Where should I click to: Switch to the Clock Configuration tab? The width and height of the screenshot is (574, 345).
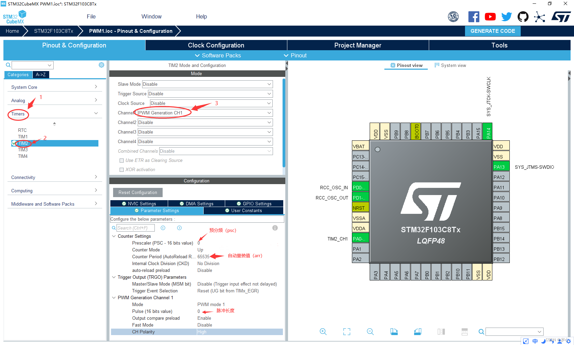[x=216, y=45]
